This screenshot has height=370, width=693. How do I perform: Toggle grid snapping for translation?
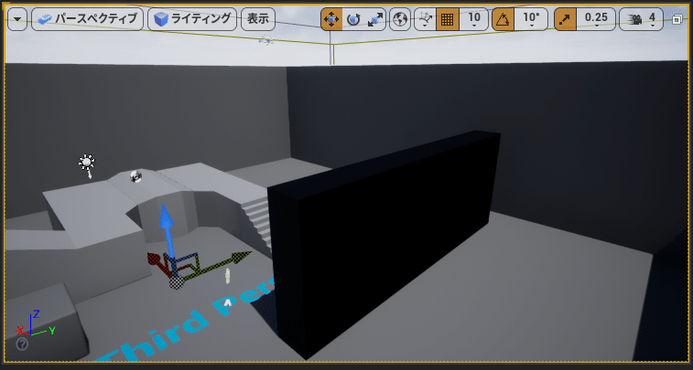pos(448,19)
